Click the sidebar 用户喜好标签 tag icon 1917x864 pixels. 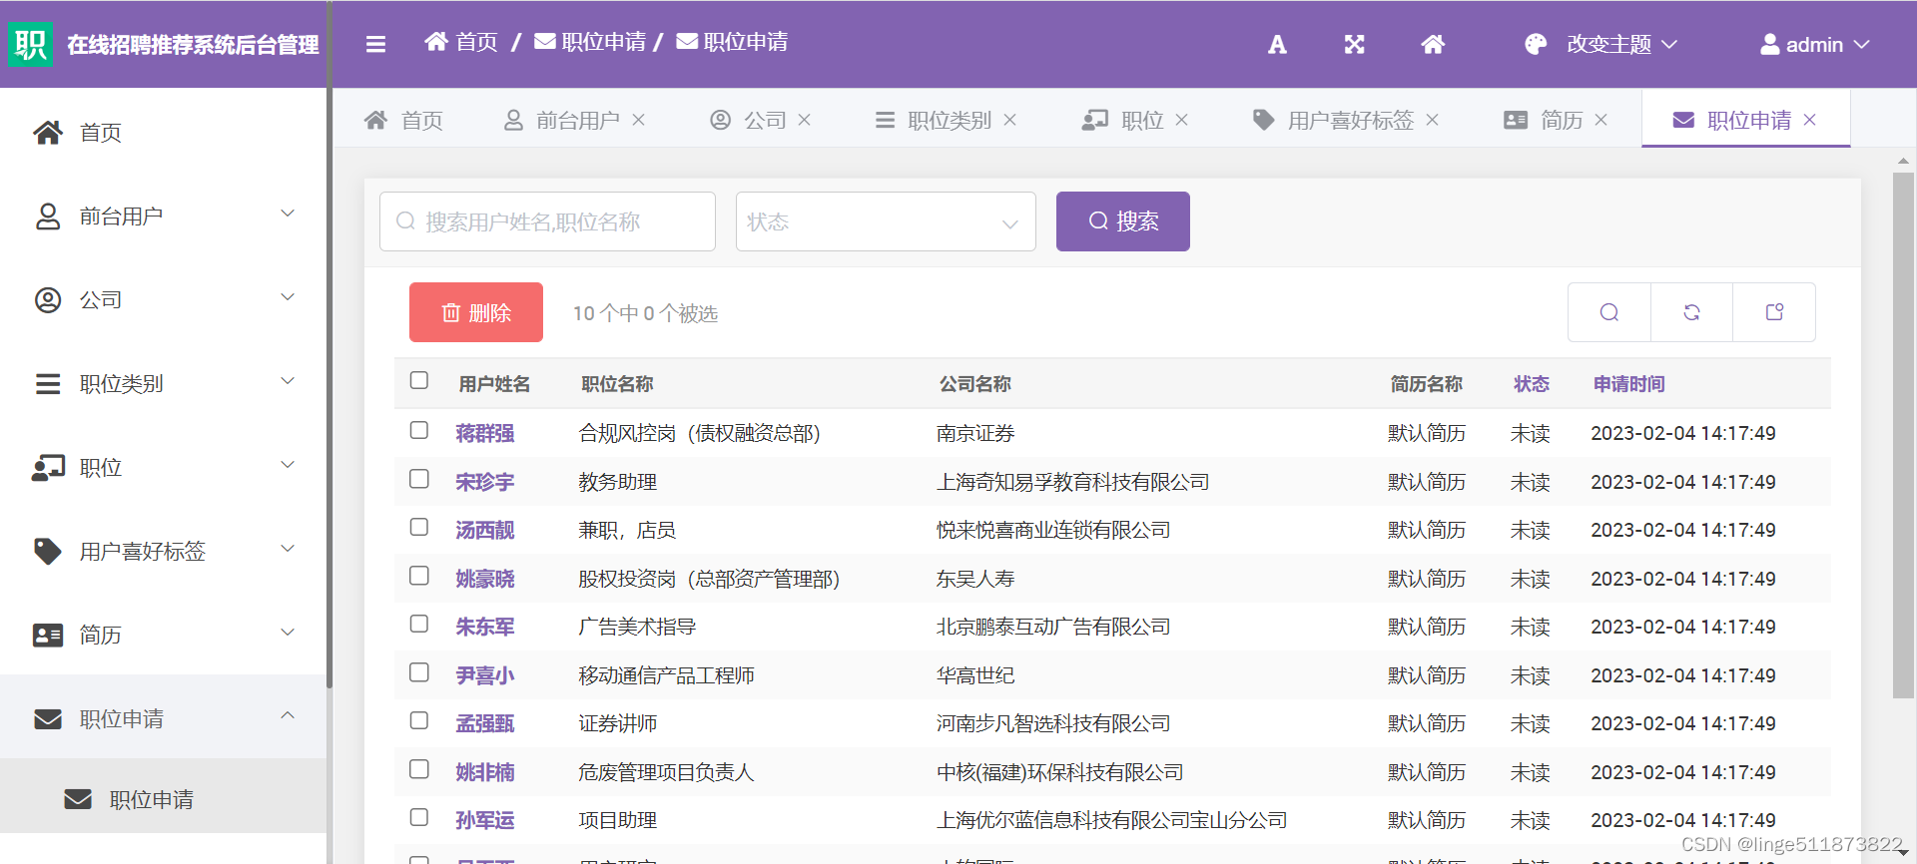pos(48,551)
